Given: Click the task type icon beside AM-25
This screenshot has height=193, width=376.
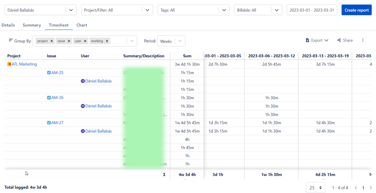Looking at the screenshot, I should point(49,73).
